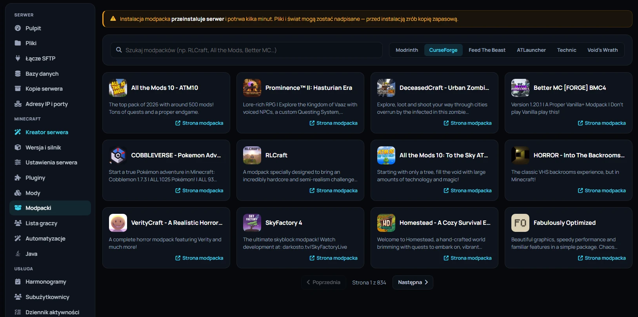This screenshot has height=317, width=638.
Task: Click the VerityCraft modpack thumbnail
Action: tap(118, 223)
